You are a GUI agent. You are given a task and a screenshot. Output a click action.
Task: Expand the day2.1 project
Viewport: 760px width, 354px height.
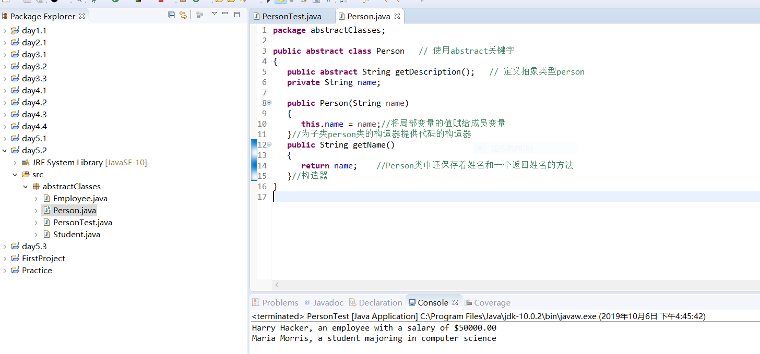[5, 43]
